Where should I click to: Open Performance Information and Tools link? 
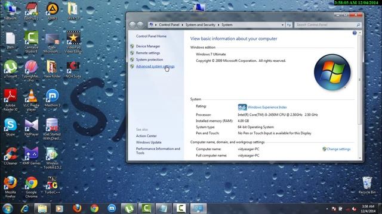point(158,151)
